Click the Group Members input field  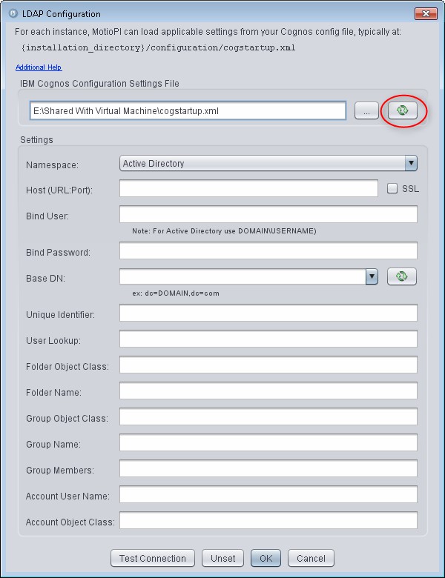tap(268, 468)
